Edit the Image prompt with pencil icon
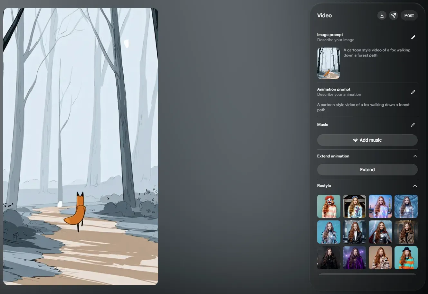Image resolution: width=428 pixels, height=294 pixels. (413, 37)
